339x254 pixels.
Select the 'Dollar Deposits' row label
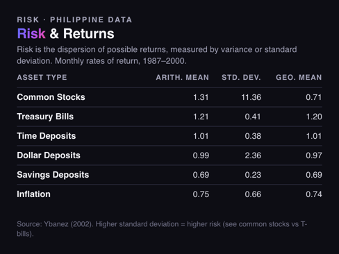[49, 155]
